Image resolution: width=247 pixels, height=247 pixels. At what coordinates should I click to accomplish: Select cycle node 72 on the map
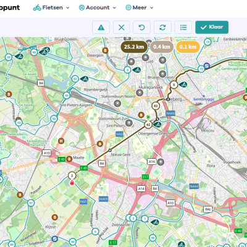[x=201, y=69]
